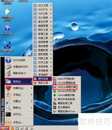Viewport: 112px width, 130px height.
Task: Click the heart icon beside 收藏夹(A)
Action: point(8,88)
